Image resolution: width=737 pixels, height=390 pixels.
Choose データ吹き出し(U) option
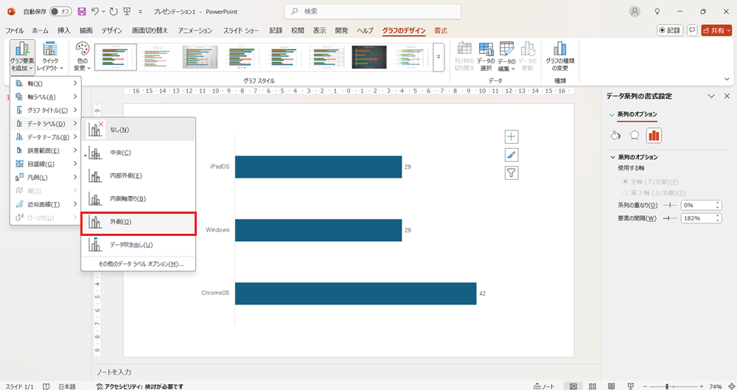tap(139, 245)
